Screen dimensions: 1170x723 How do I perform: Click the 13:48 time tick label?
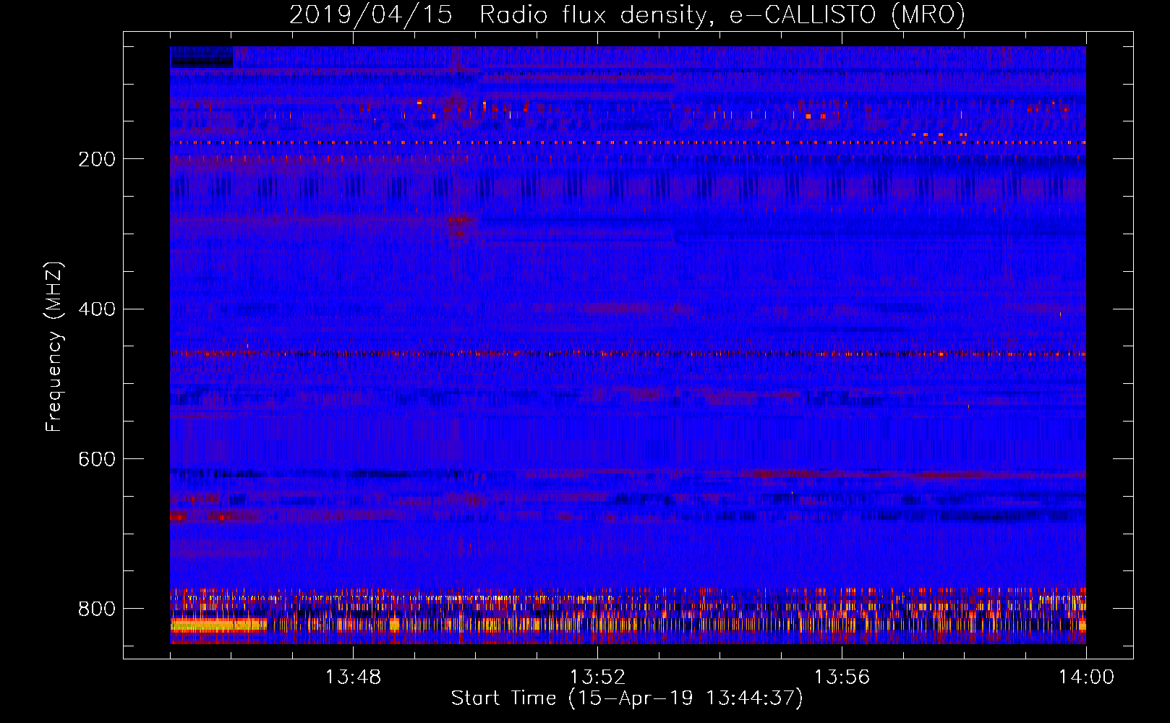coord(353,677)
